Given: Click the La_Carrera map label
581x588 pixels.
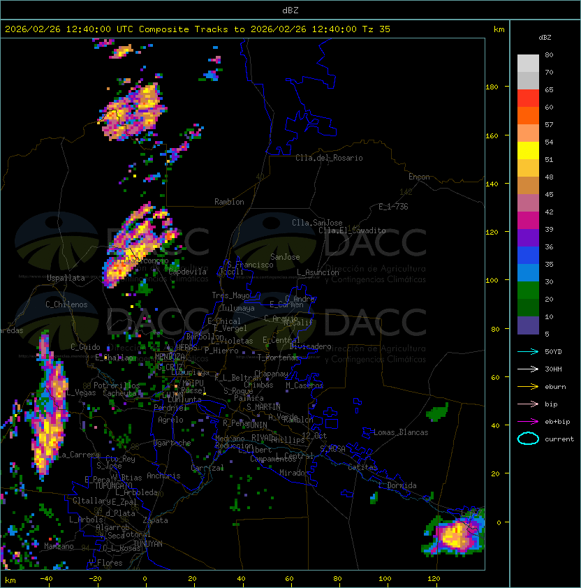Looking at the screenshot, I should coord(79,455).
